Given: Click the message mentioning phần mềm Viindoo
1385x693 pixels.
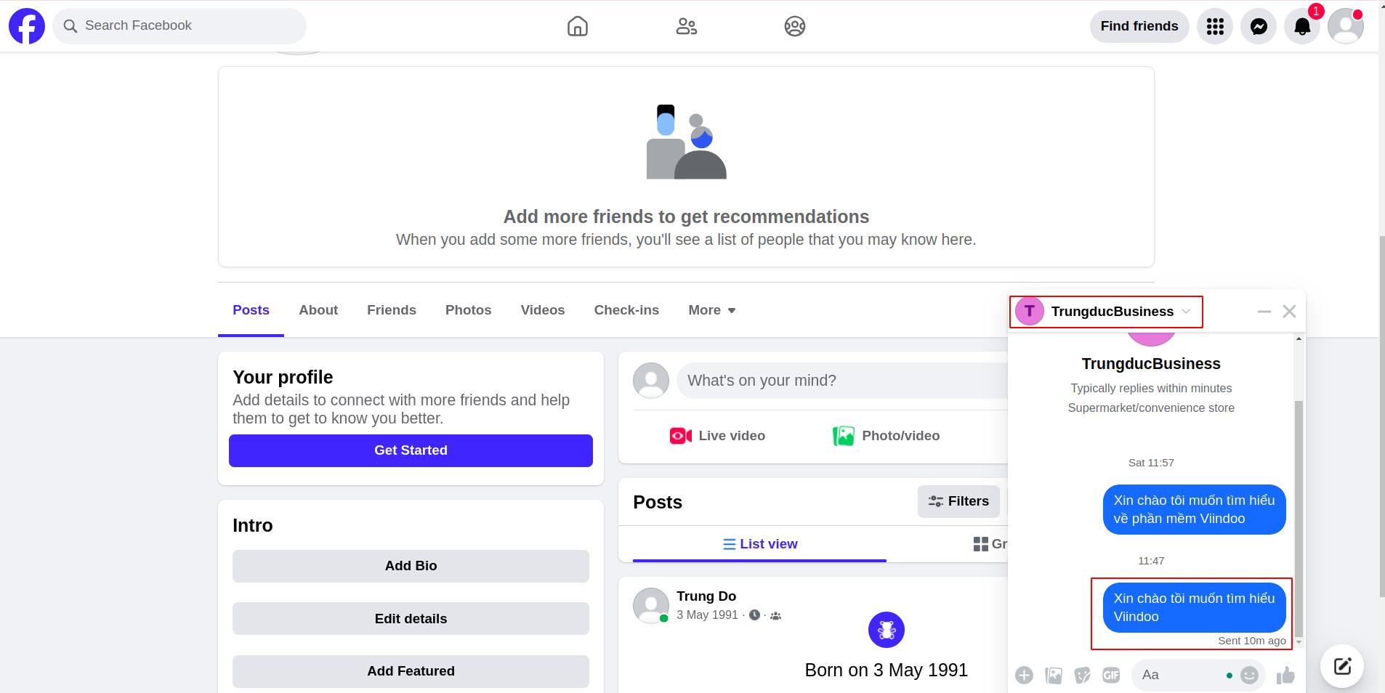Looking at the screenshot, I should point(1195,510).
